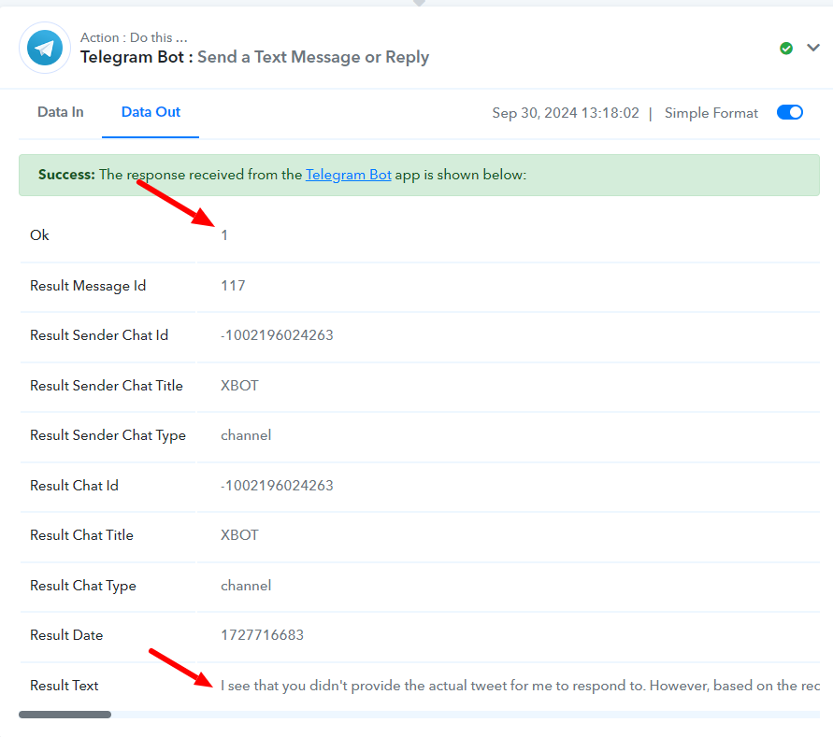This screenshot has height=737, width=833.
Task: Click the Result Message Id value 117
Action: click(233, 286)
